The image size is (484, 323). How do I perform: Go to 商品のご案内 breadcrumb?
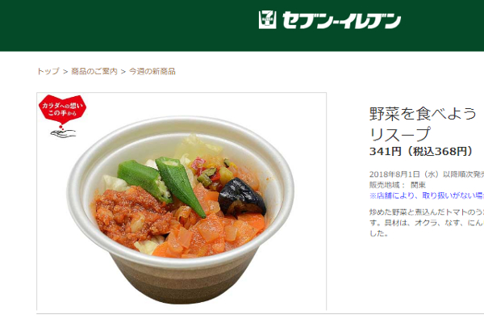pos(94,71)
